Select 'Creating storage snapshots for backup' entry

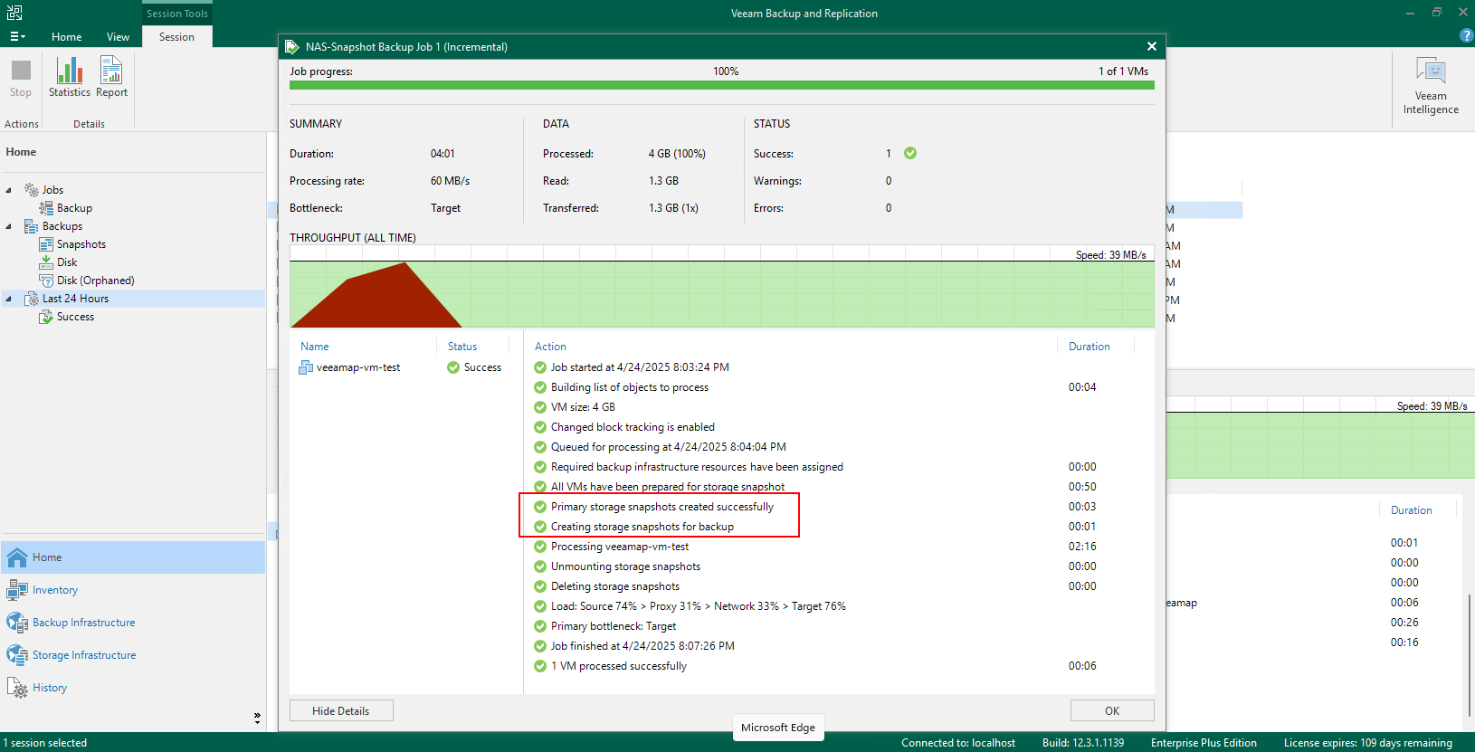pyautogui.click(x=642, y=527)
